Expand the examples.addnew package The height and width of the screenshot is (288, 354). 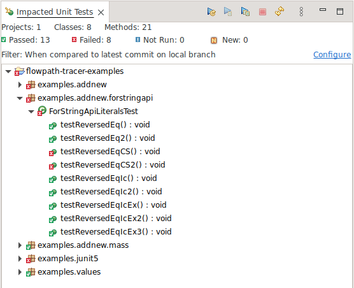(20, 85)
